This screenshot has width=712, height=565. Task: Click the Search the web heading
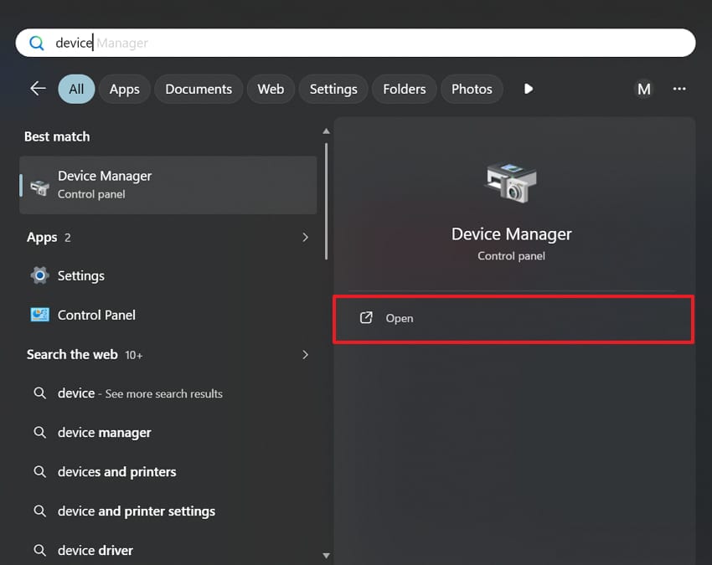(72, 354)
